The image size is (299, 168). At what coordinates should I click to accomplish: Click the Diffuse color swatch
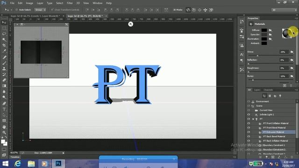[264, 30]
